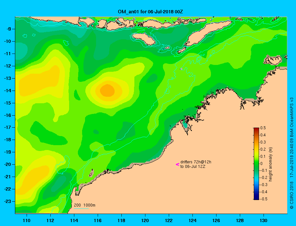Click the negative colorbar value '-0.4'
The height and width of the screenshot is (226, 296).
coord(264,192)
